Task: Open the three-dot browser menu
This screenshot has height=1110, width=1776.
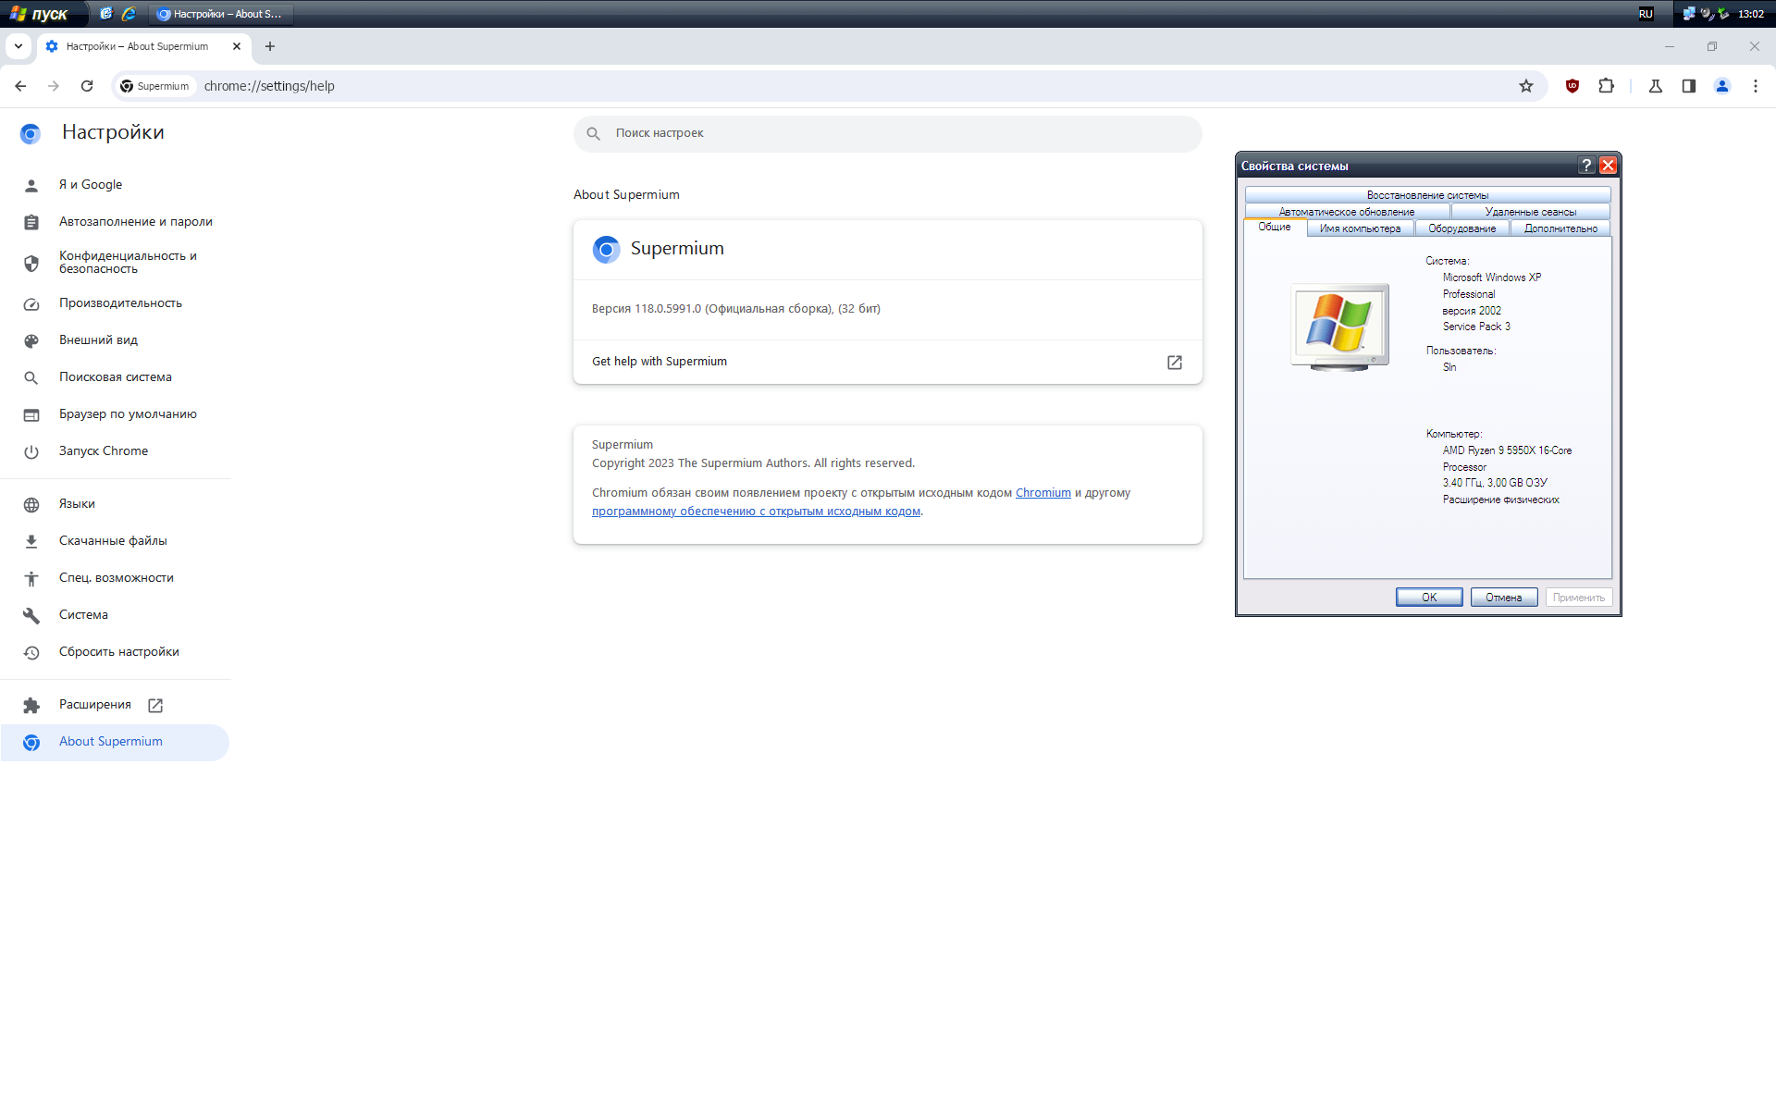Action: click(1756, 86)
